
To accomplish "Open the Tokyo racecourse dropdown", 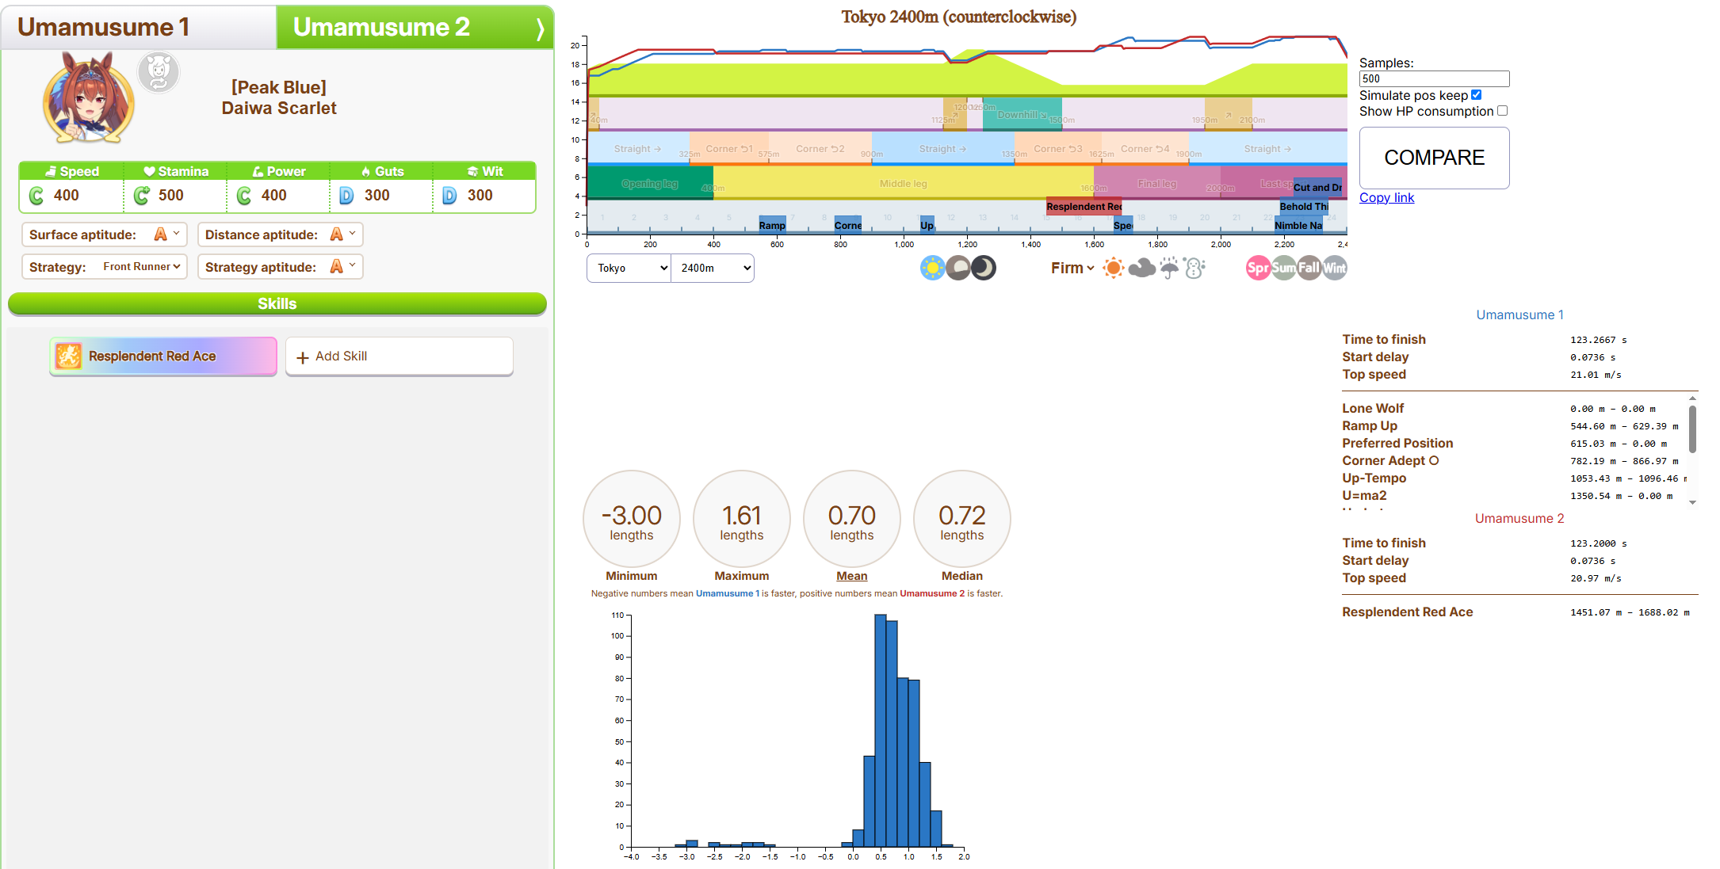I will tap(629, 268).
